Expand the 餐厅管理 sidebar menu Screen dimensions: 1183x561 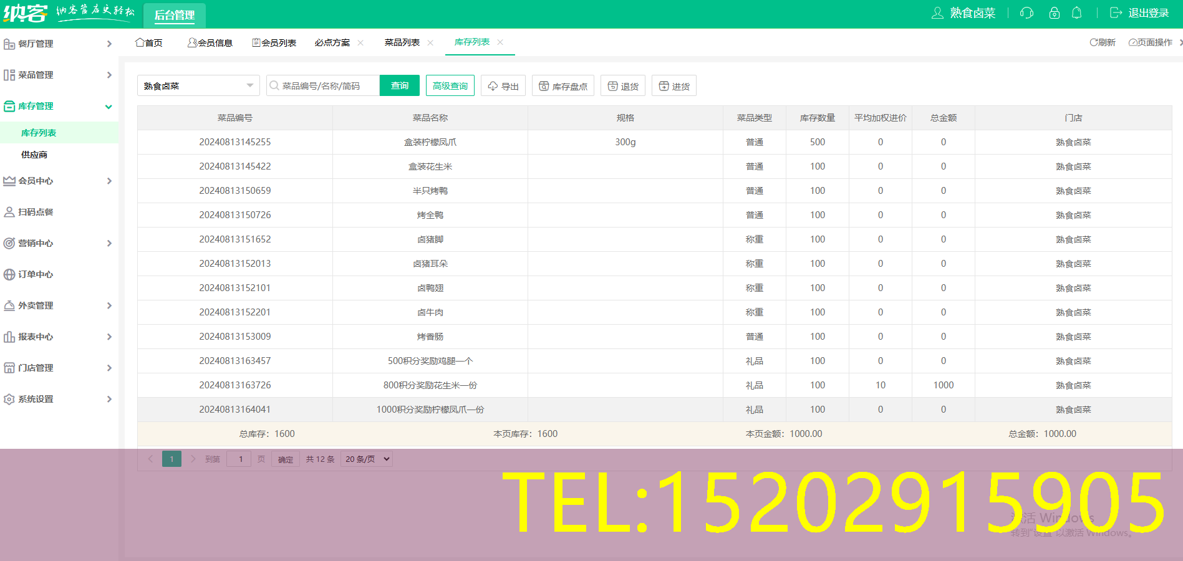(59, 44)
